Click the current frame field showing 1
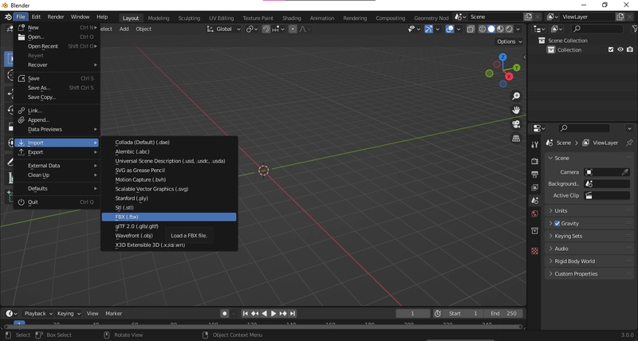 [412, 313]
